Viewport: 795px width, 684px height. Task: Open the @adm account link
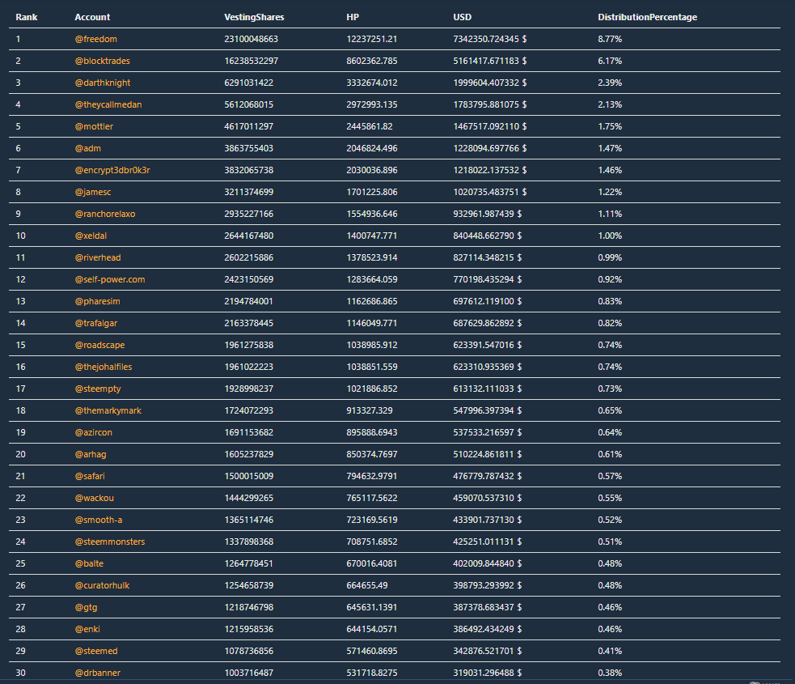pyautogui.click(x=87, y=148)
